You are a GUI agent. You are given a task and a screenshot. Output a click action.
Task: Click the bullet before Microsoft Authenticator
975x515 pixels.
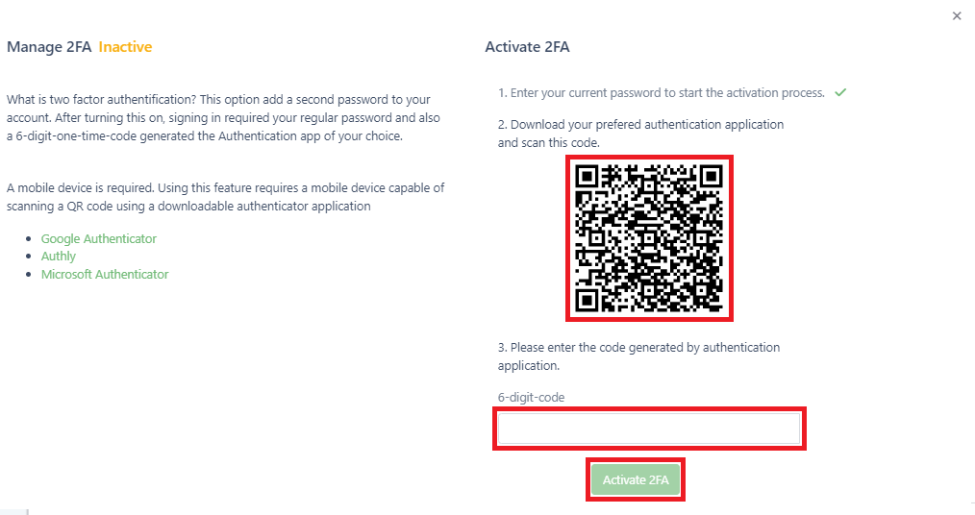click(30, 276)
